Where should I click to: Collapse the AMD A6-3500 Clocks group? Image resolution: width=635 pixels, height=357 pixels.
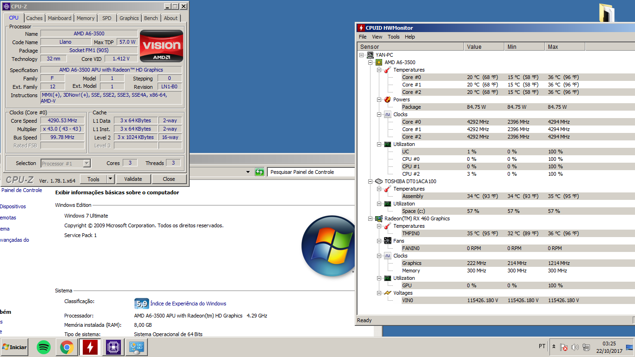(379, 114)
